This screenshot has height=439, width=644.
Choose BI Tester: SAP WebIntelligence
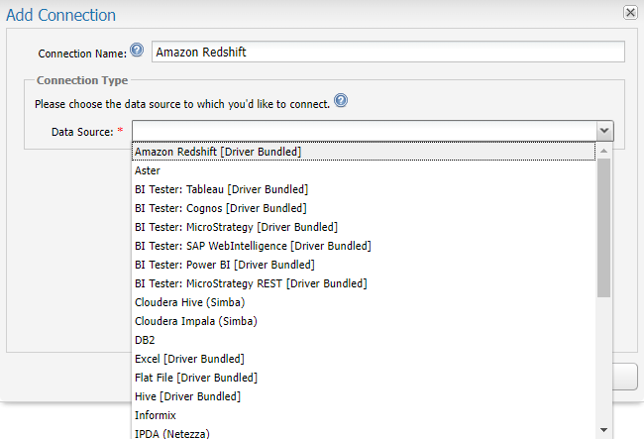tap(253, 246)
